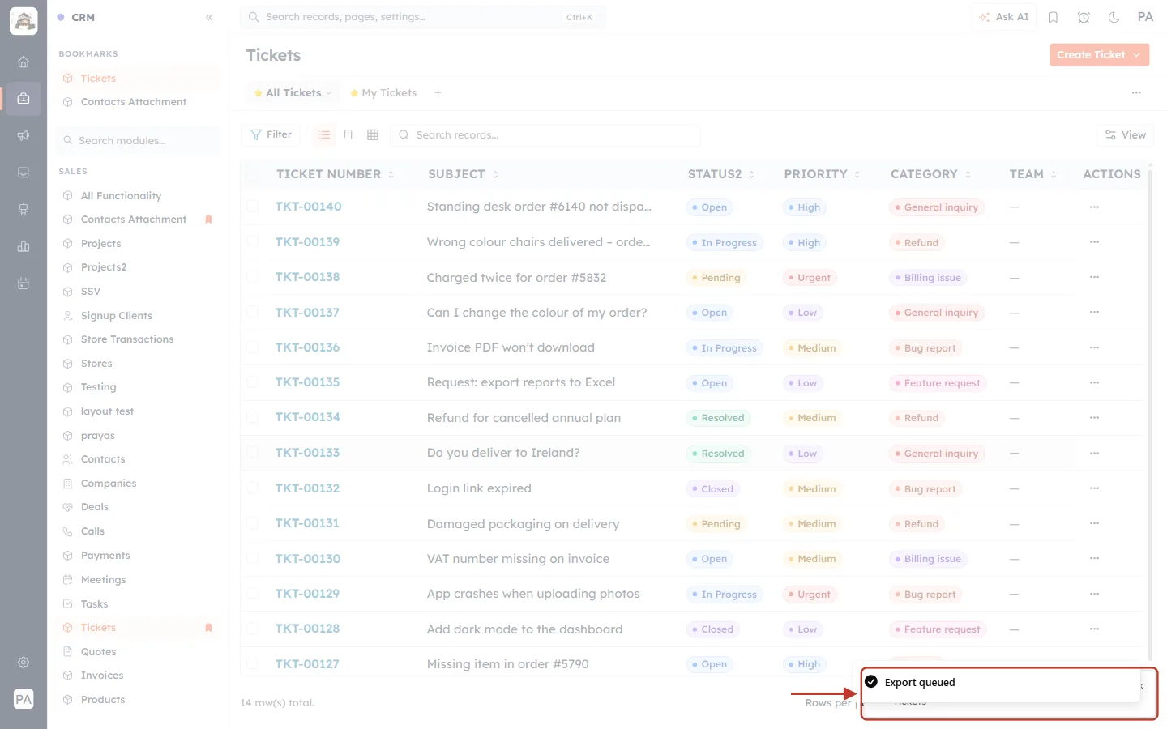
Task: Focus the Search records field
Action: click(545, 135)
